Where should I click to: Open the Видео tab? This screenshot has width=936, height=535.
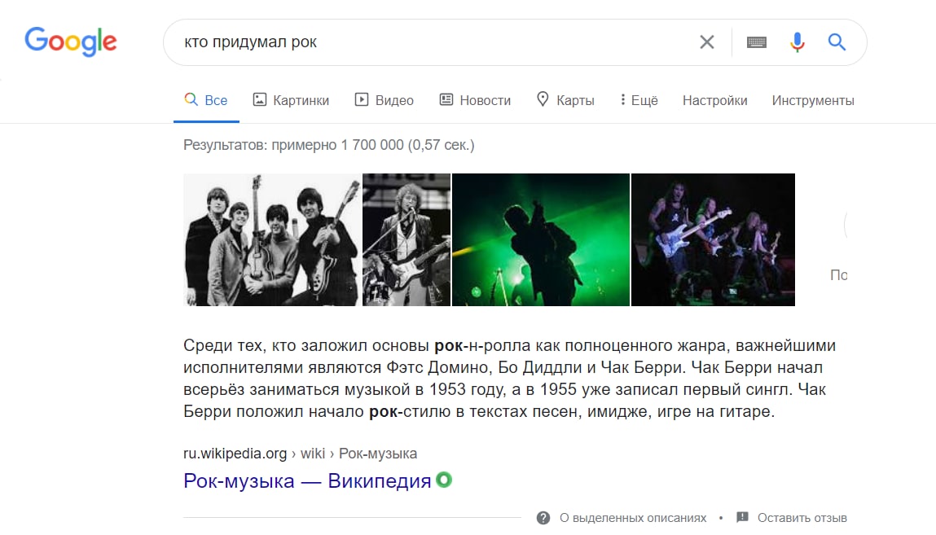tap(385, 100)
